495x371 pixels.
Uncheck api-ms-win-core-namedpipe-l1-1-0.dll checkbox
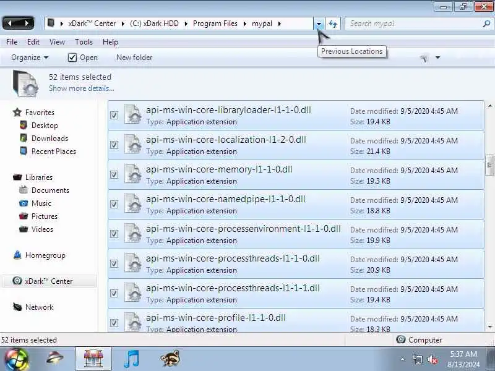click(114, 204)
